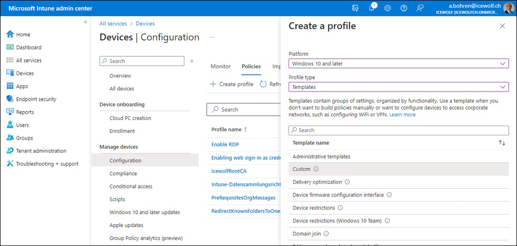Click the Refresh button
Image resolution: width=517 pixels, height=246 pixels.
[270, 84]
